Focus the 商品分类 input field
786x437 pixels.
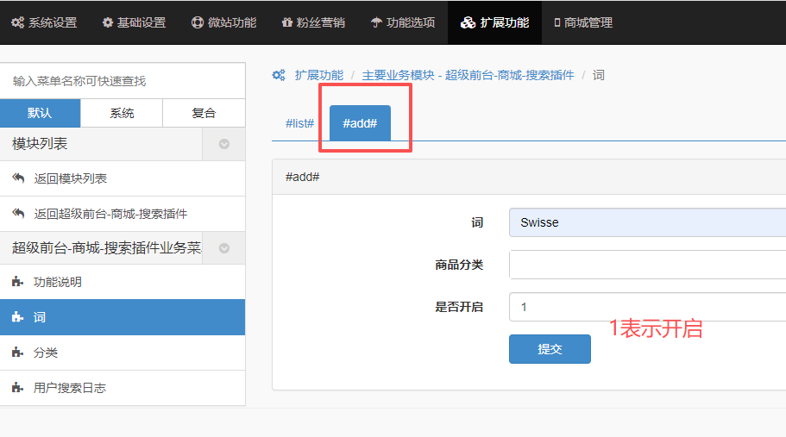tap(647, 265)
